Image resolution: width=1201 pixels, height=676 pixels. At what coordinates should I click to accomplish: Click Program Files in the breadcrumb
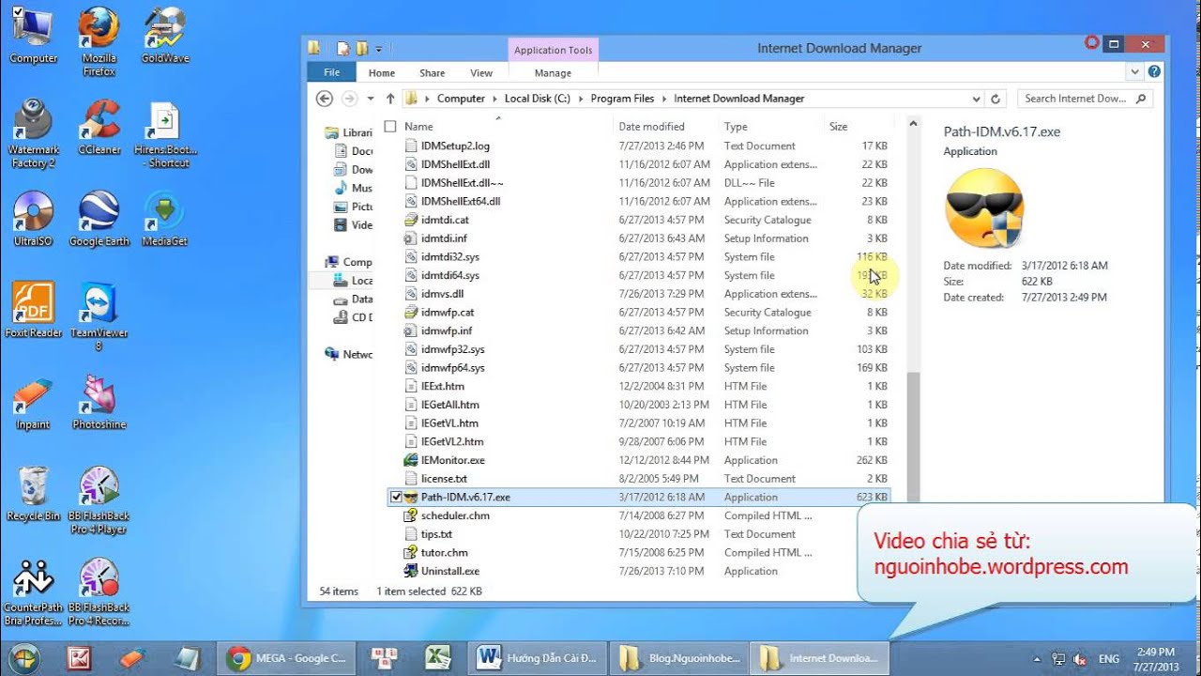pyautogui.click(x=622, y=99)
